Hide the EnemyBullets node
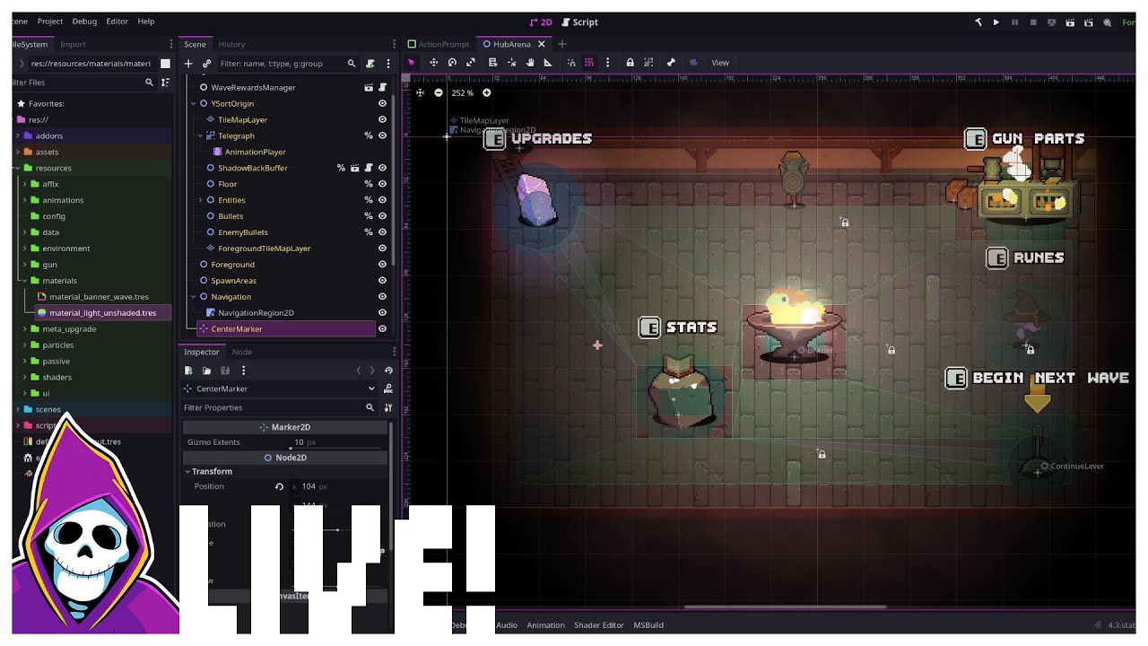This screenshot has width=1148, height=646. point(382,232)
